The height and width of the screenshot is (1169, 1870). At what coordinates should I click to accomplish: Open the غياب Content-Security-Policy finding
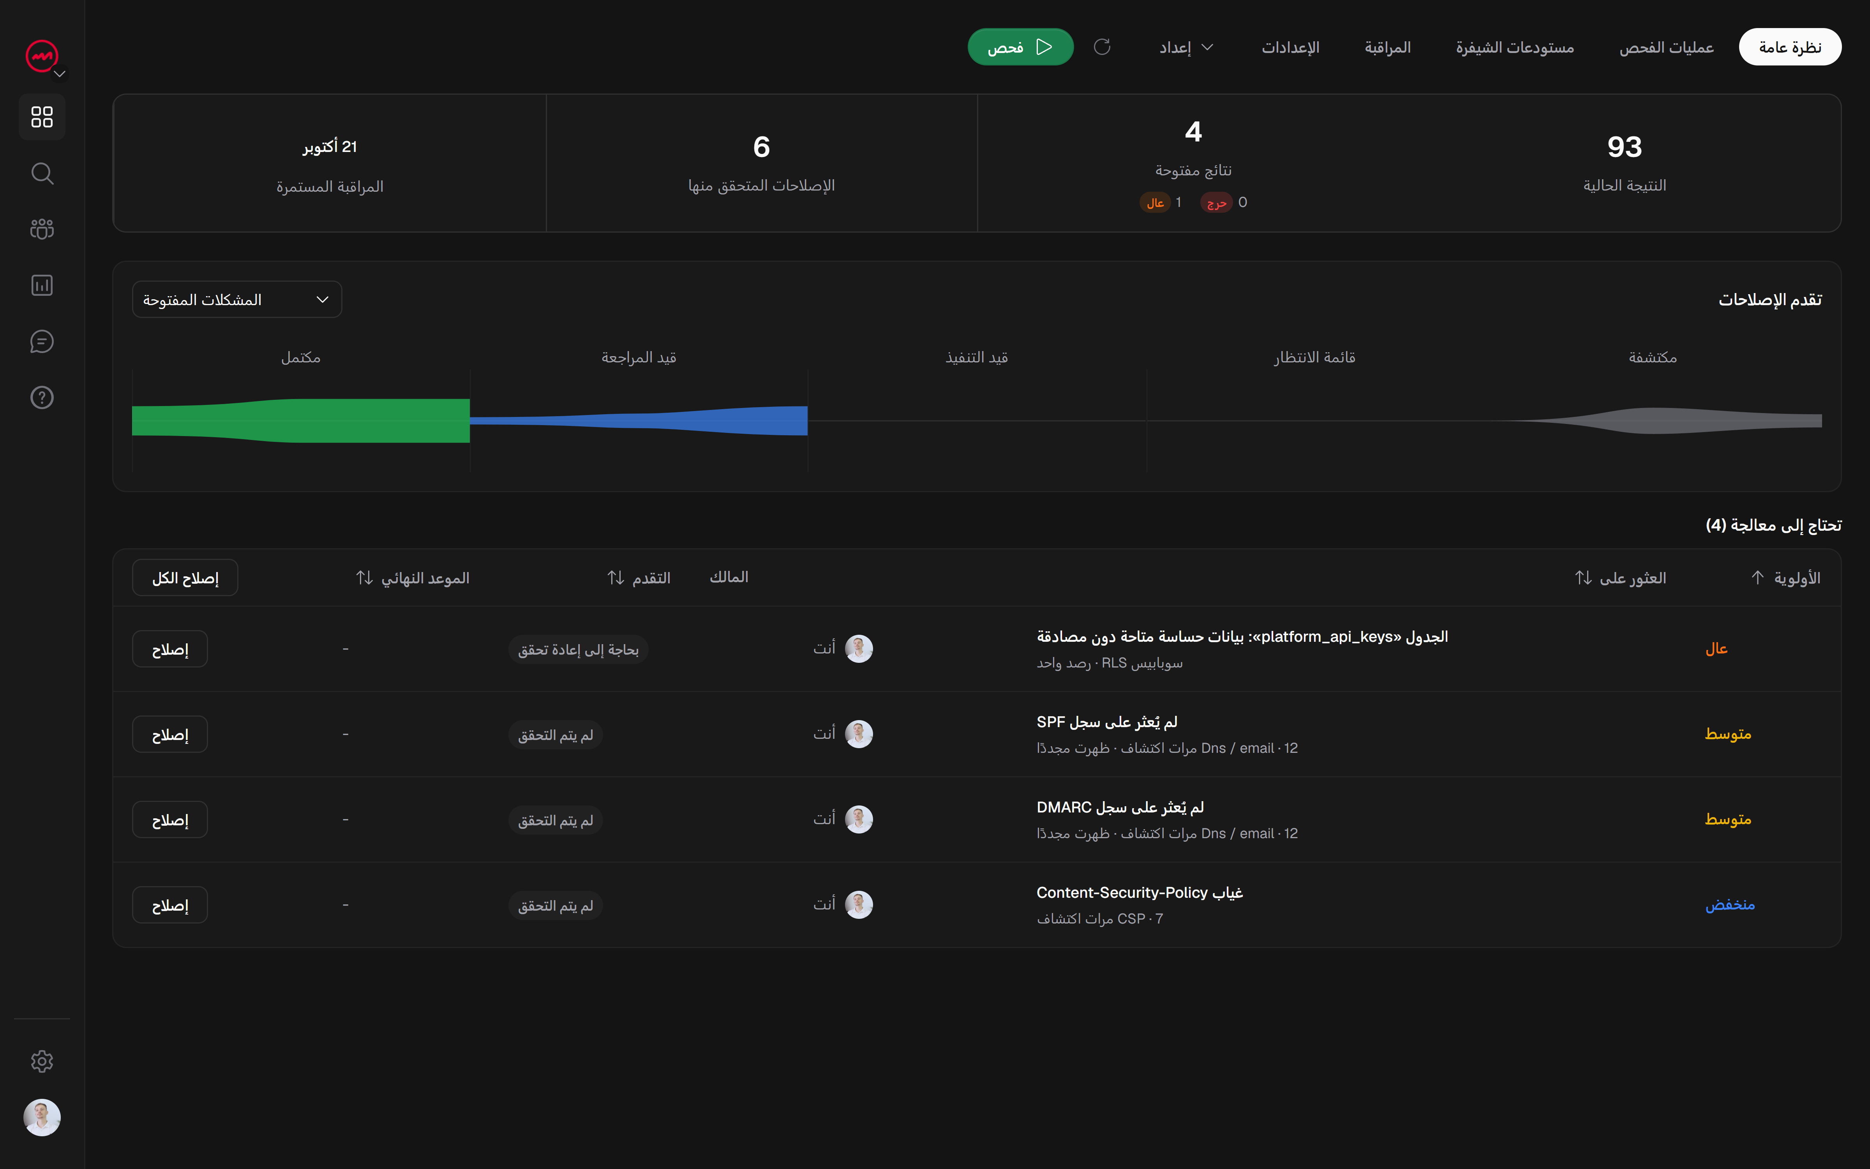[1139, 892]
